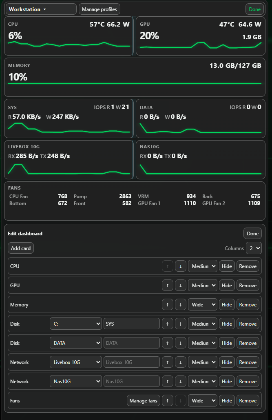The image size is (272, 420).
Task: Open the Nas10G network adapter dropdown
Action: pyautogui.click(x=76, y=382)
